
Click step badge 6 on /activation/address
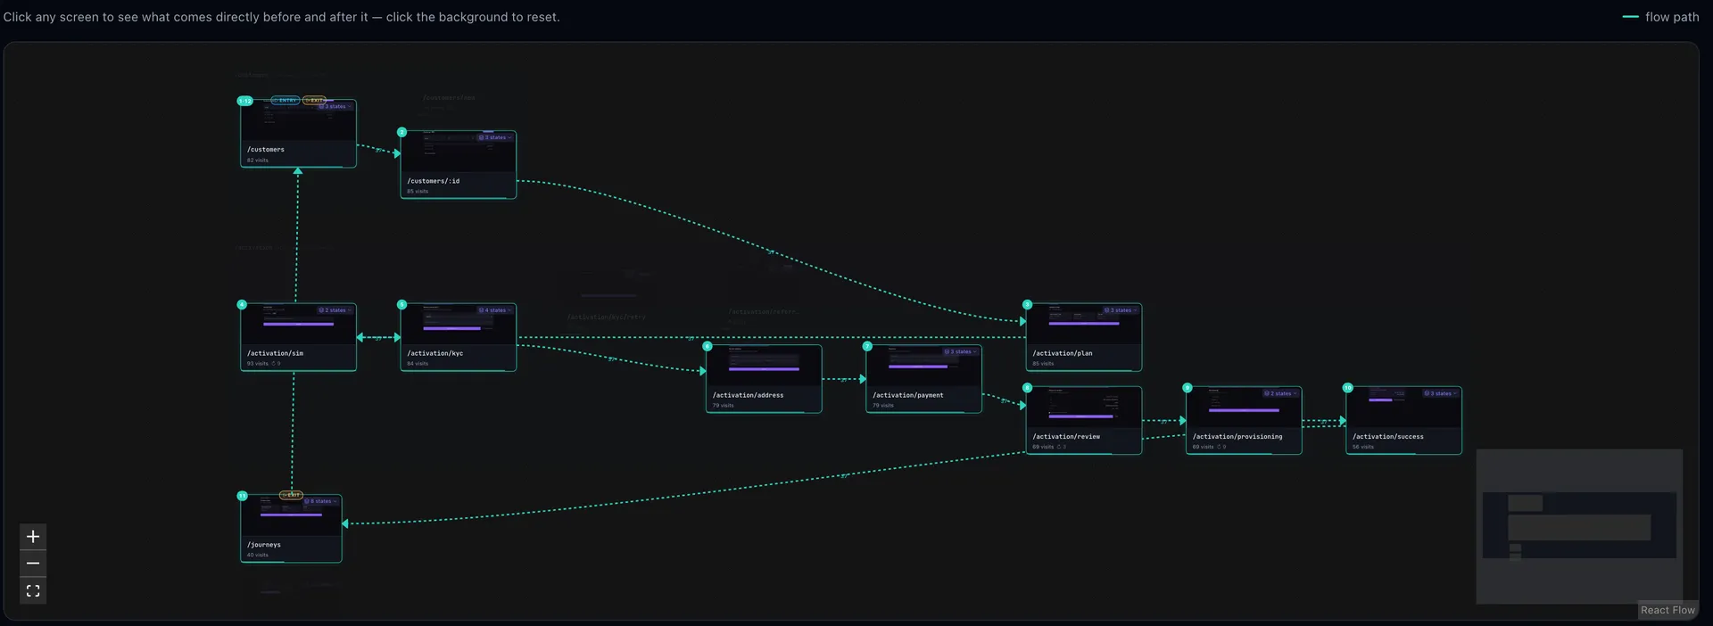pyautogui.click(x=708, y=346)
